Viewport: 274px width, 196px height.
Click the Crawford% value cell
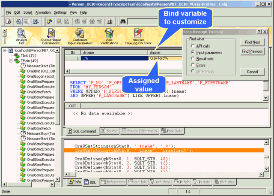pyautogui.click(x=165, y=58)
